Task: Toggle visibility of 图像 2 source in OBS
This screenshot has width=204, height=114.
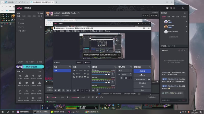Action: pyautogui.click(x=85, y=74)
